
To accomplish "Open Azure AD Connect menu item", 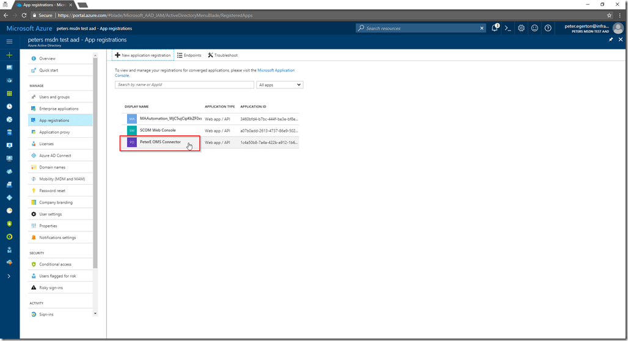I will [55, 156].
